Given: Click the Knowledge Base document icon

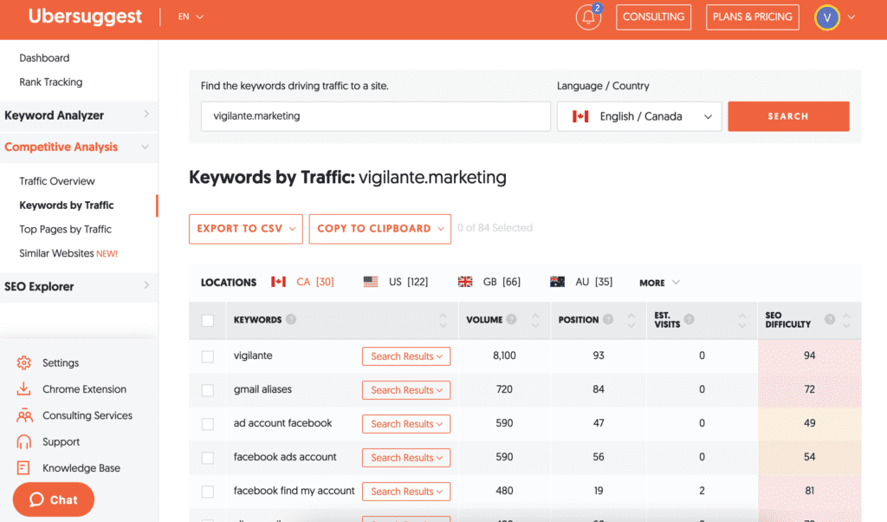Looking at the screenshot, I should [x=23, y=467].
